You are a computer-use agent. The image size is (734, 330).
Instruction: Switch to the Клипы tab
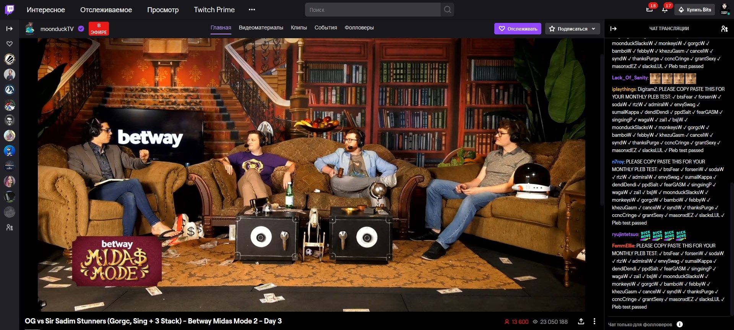coord(299,27)
